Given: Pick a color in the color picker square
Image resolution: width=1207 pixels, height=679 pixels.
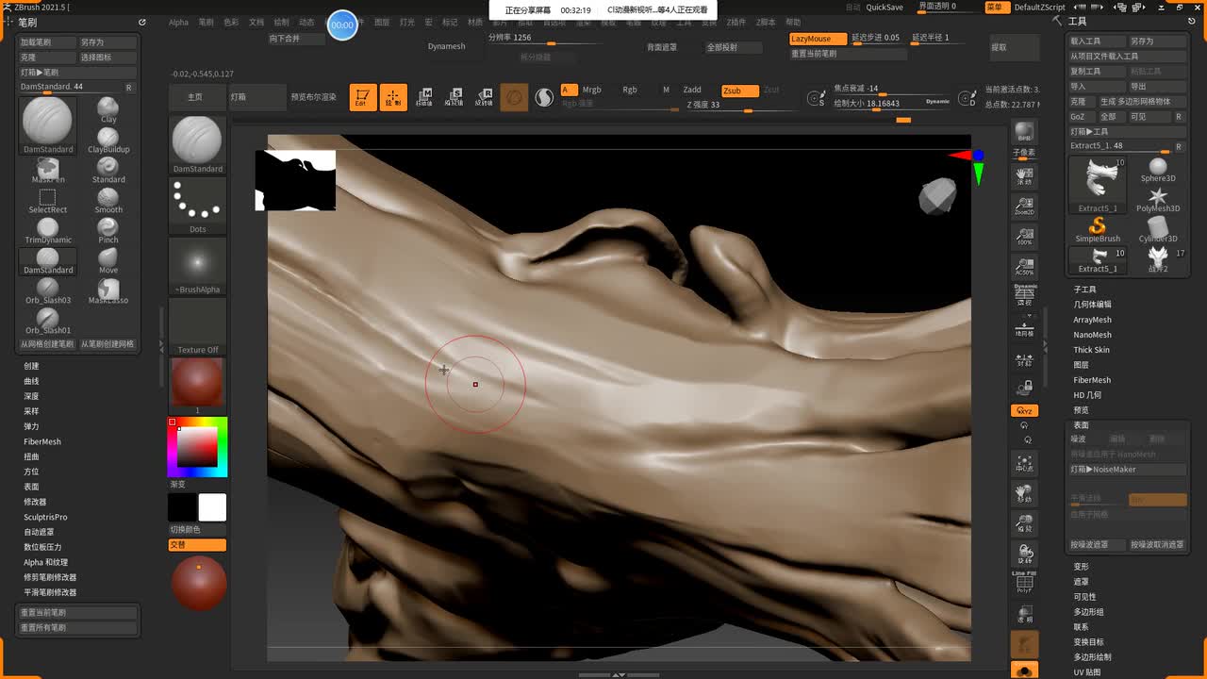Looking at the screenshot, I should point(197,446).
